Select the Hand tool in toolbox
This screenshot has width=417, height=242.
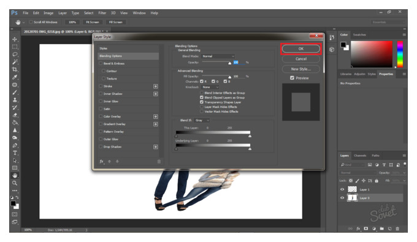[x=15, y=175]
